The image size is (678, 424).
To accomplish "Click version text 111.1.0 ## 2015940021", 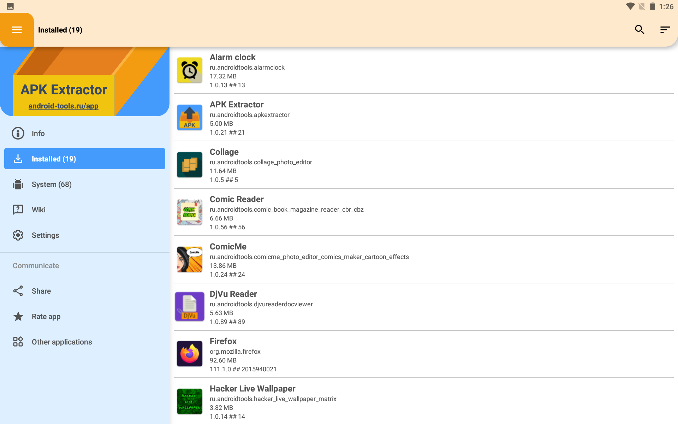I will [243, 369].
